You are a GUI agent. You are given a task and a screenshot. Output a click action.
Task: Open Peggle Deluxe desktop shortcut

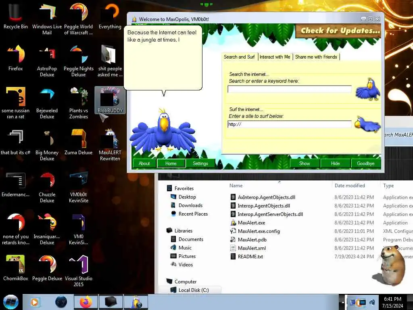(47, 268)
